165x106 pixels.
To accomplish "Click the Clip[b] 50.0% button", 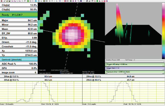I will (19, 9).
